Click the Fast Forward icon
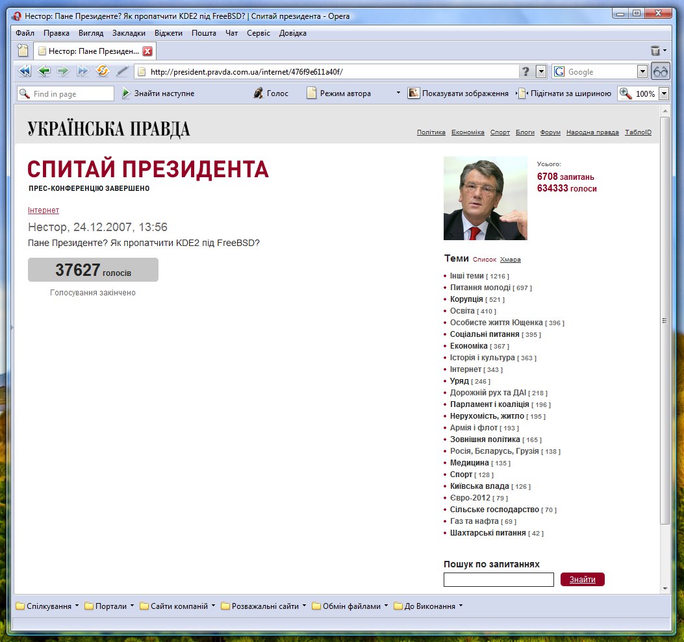The image size is (684, 642). pos(82,71)
